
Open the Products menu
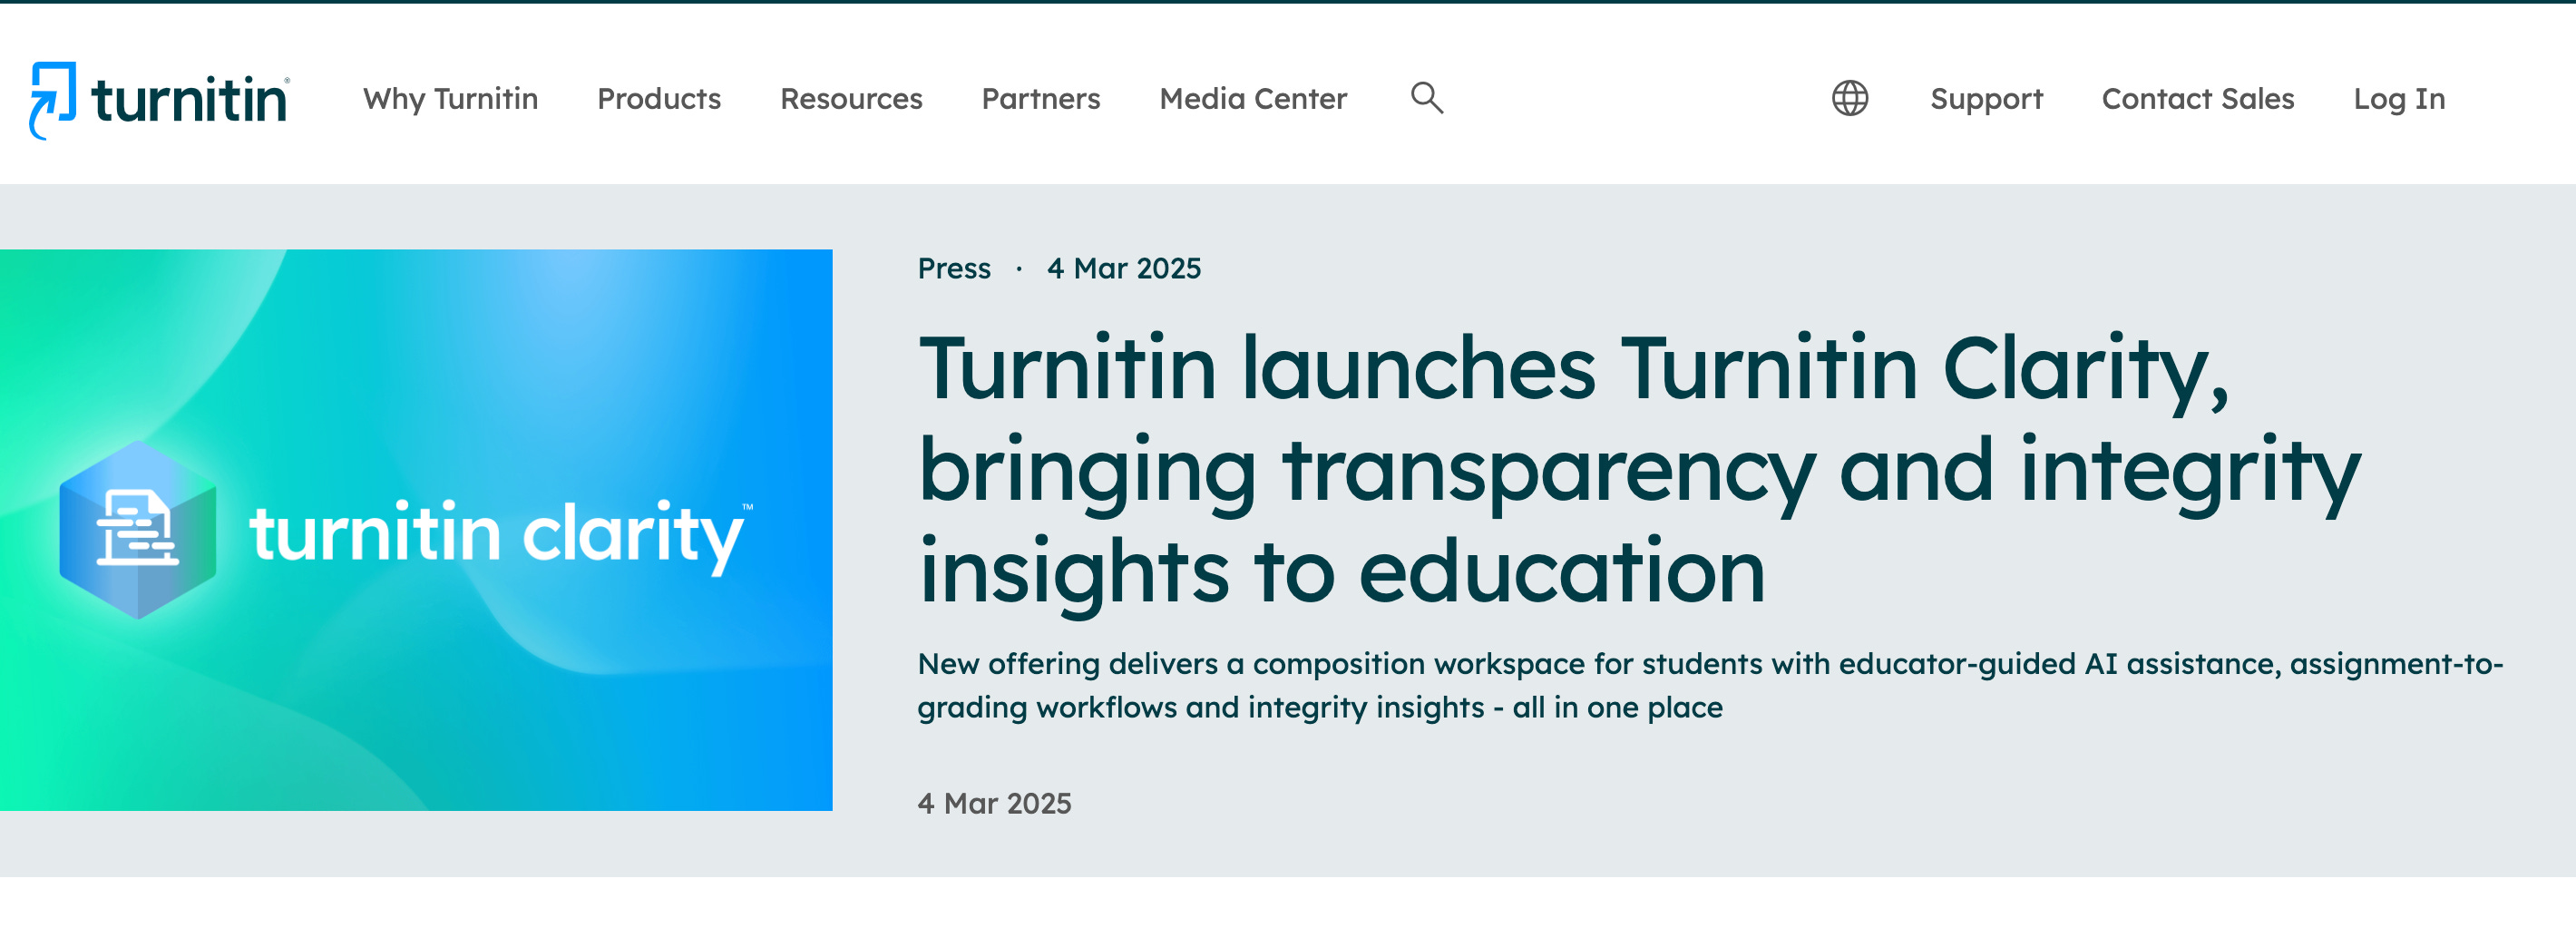pos(659,99)
